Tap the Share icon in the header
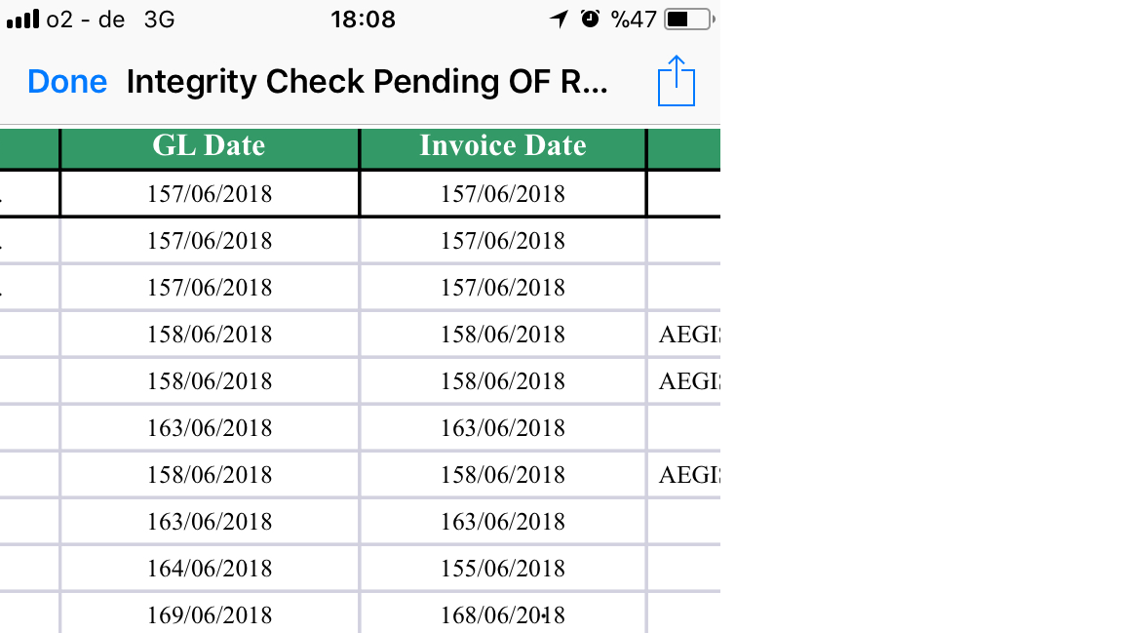Viewport: 1123px width, 633px height. pyautogui.click(x=677, y=81)
